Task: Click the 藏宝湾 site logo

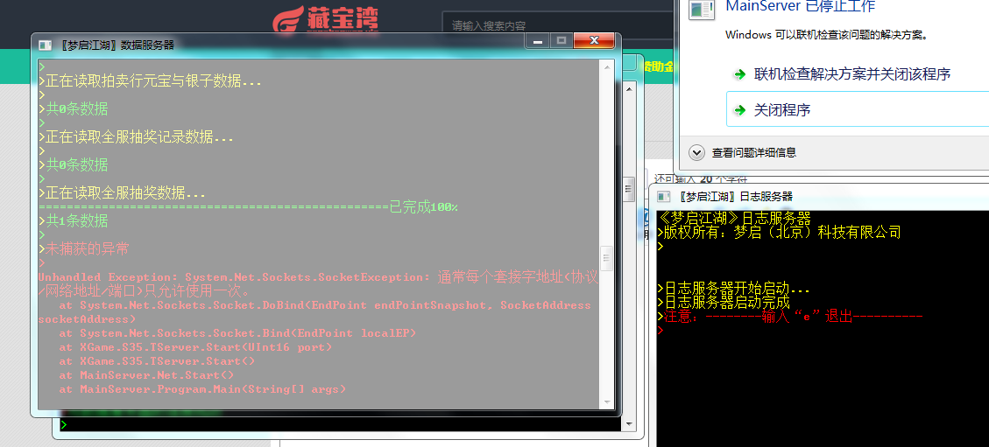Action: tap(326, 19)
